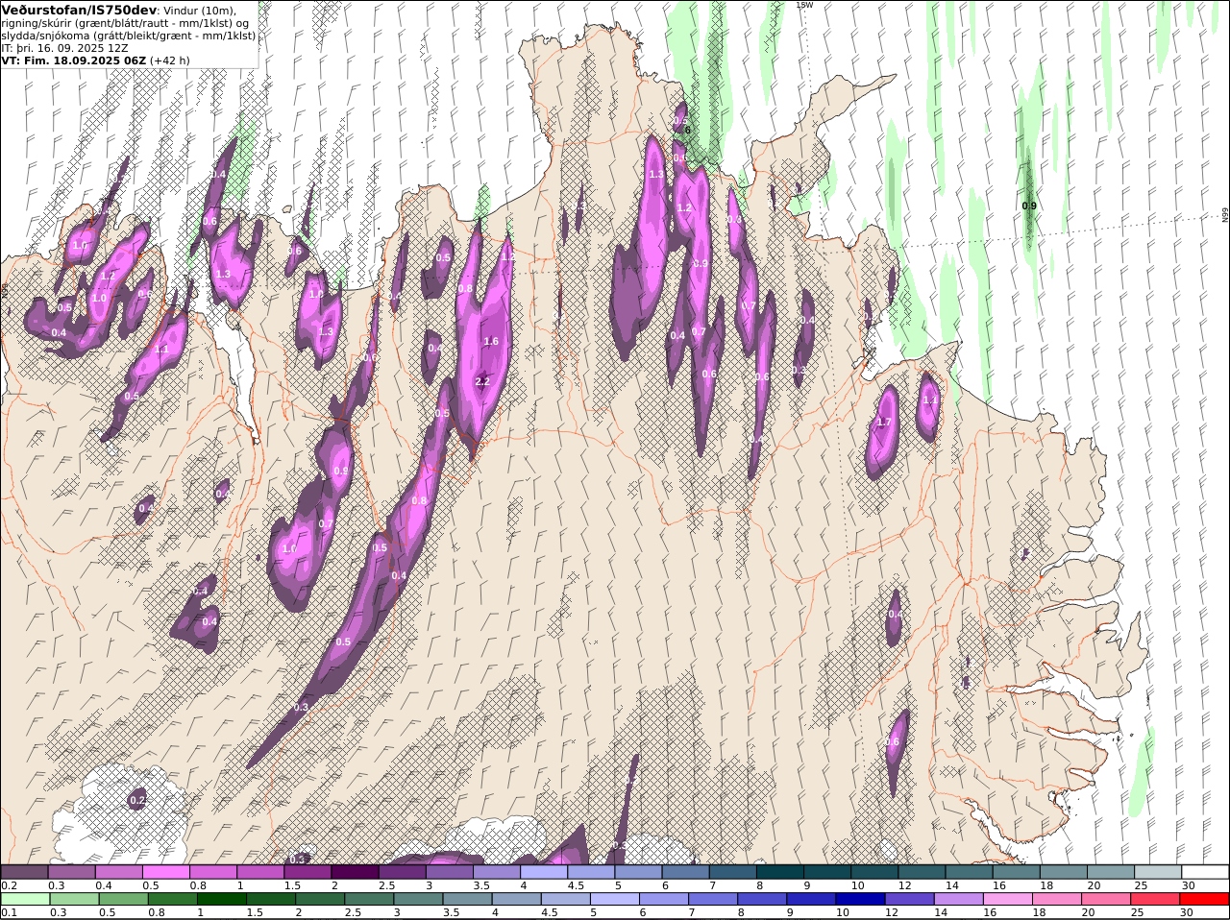Pick the light grey 25 swatch, upper legend row
This screenshot has height=920, width=1230.
tap(1158, 871)
